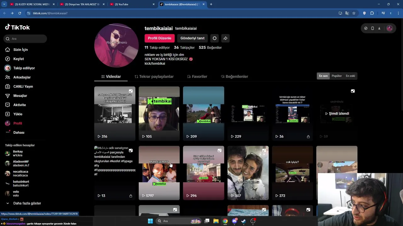Switch to Tekrar paylaşılanlar tab
This screenshot has width=403, height=226.
tap(154, 77)
